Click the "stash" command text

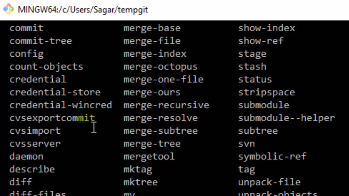point(252,67)
